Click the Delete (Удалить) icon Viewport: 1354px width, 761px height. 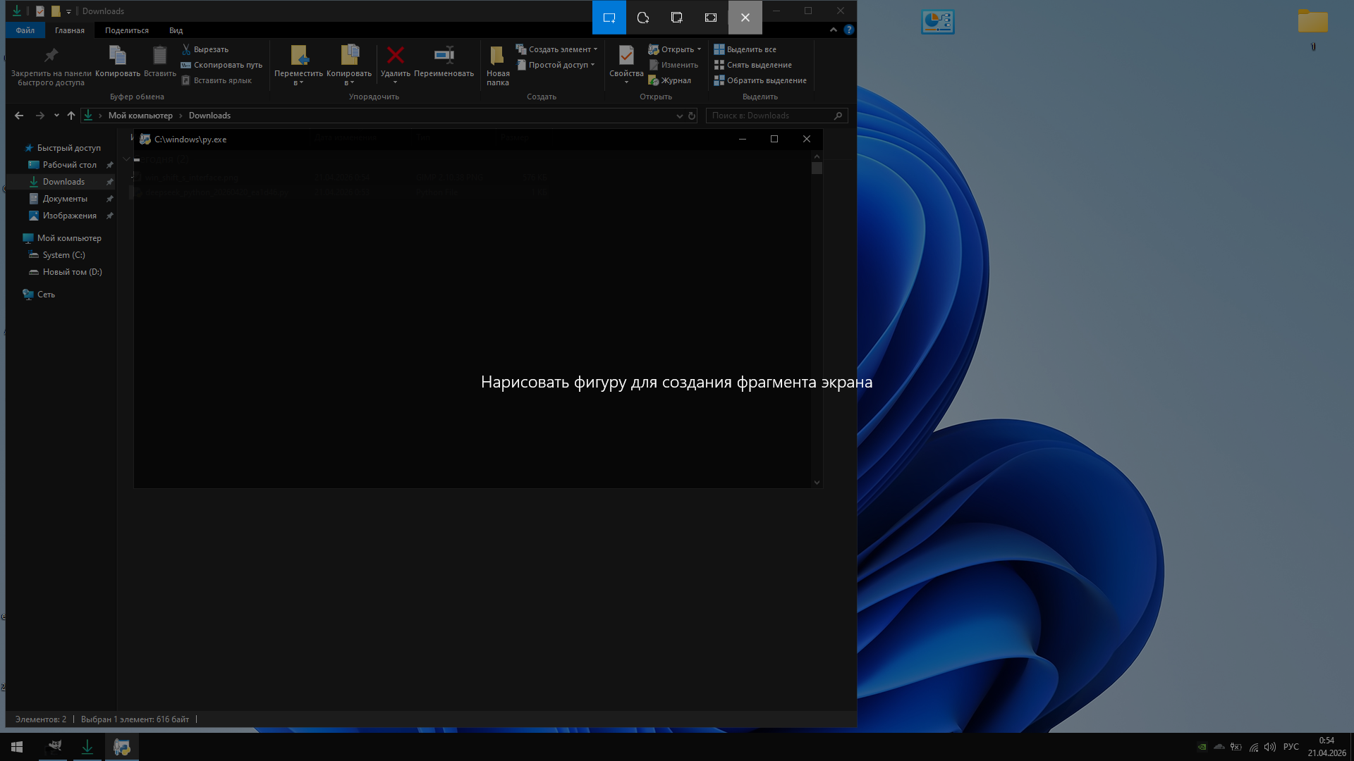coord(395,56)
